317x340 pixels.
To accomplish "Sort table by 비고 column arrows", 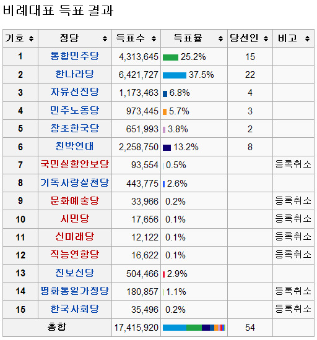I will (x=307, y=38).
